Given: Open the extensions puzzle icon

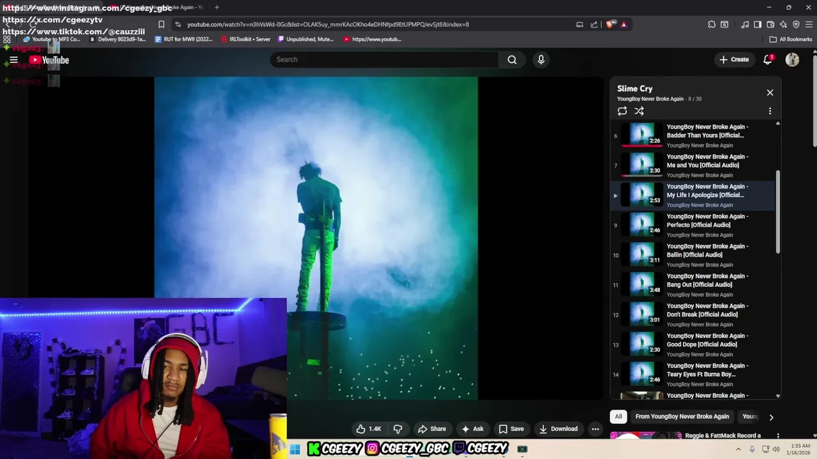Looking at the screenshot, I should click(x=712, y=24).
